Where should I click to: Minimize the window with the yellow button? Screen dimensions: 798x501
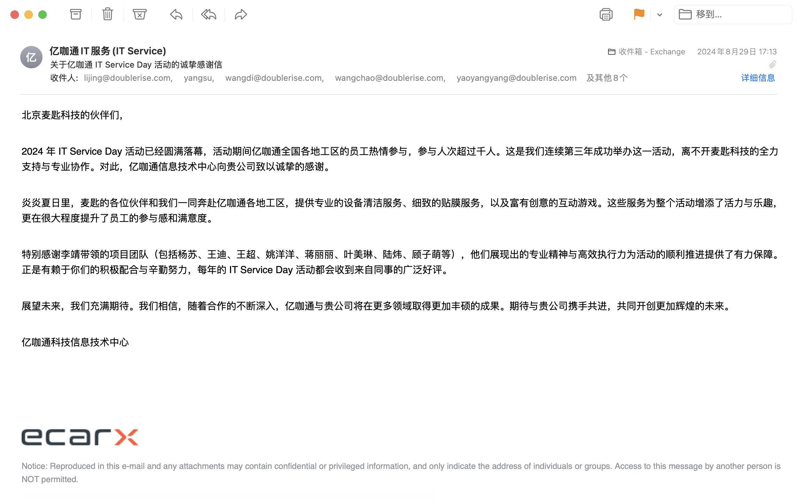point(29,15)
